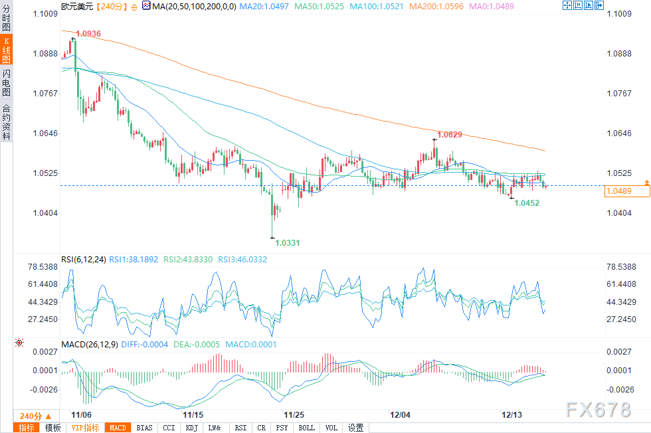651x433 pixels.
Task: Click the 1.0331 low price marker
Action: [x=288, y=243]
